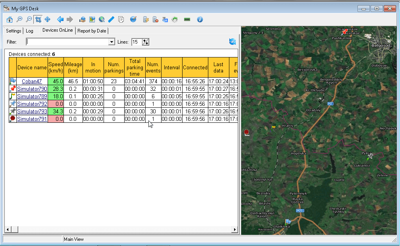Screen dimensions: 400x246
Task: Click the refresh icon near the Lines field
Action: pyautogui.click(x=233, y=42)
